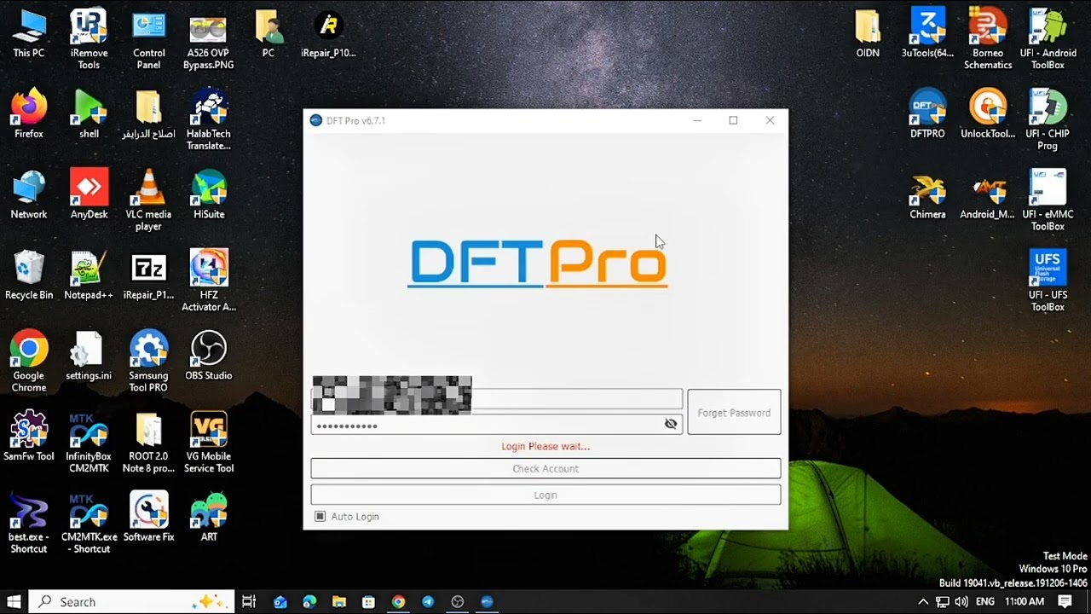The width and height of the screenshot is (1091, 614).
Task: Open the Arabic-named folder on desktop
Action: click(x=148, y=114)
